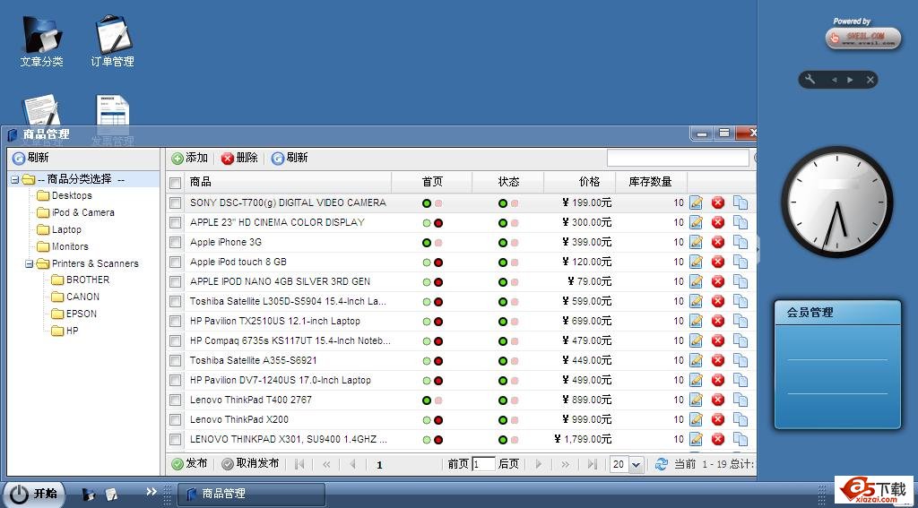This screenshot has width=918, height=508.
Task: Select the Desktops category
Action: [72, 195]
